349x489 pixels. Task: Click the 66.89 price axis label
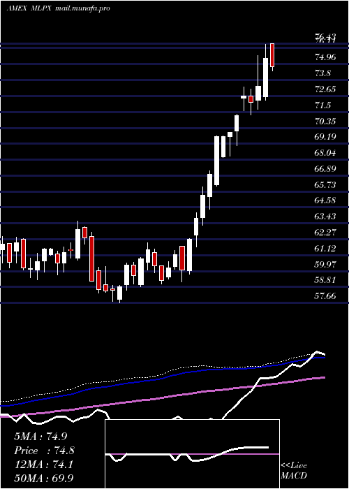(x=326, y=169)
